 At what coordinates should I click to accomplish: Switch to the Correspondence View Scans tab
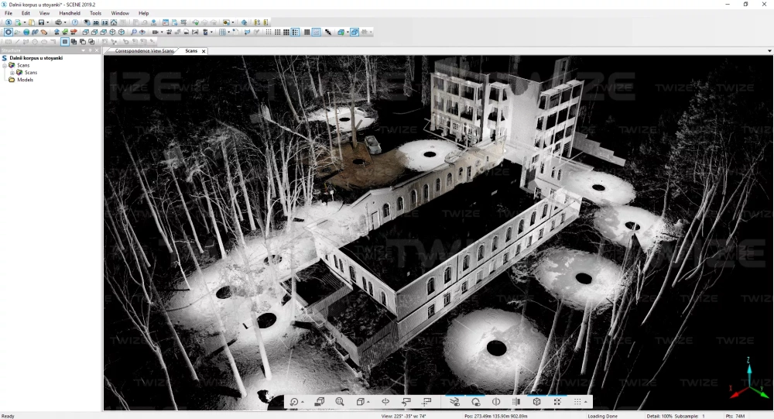144,51
